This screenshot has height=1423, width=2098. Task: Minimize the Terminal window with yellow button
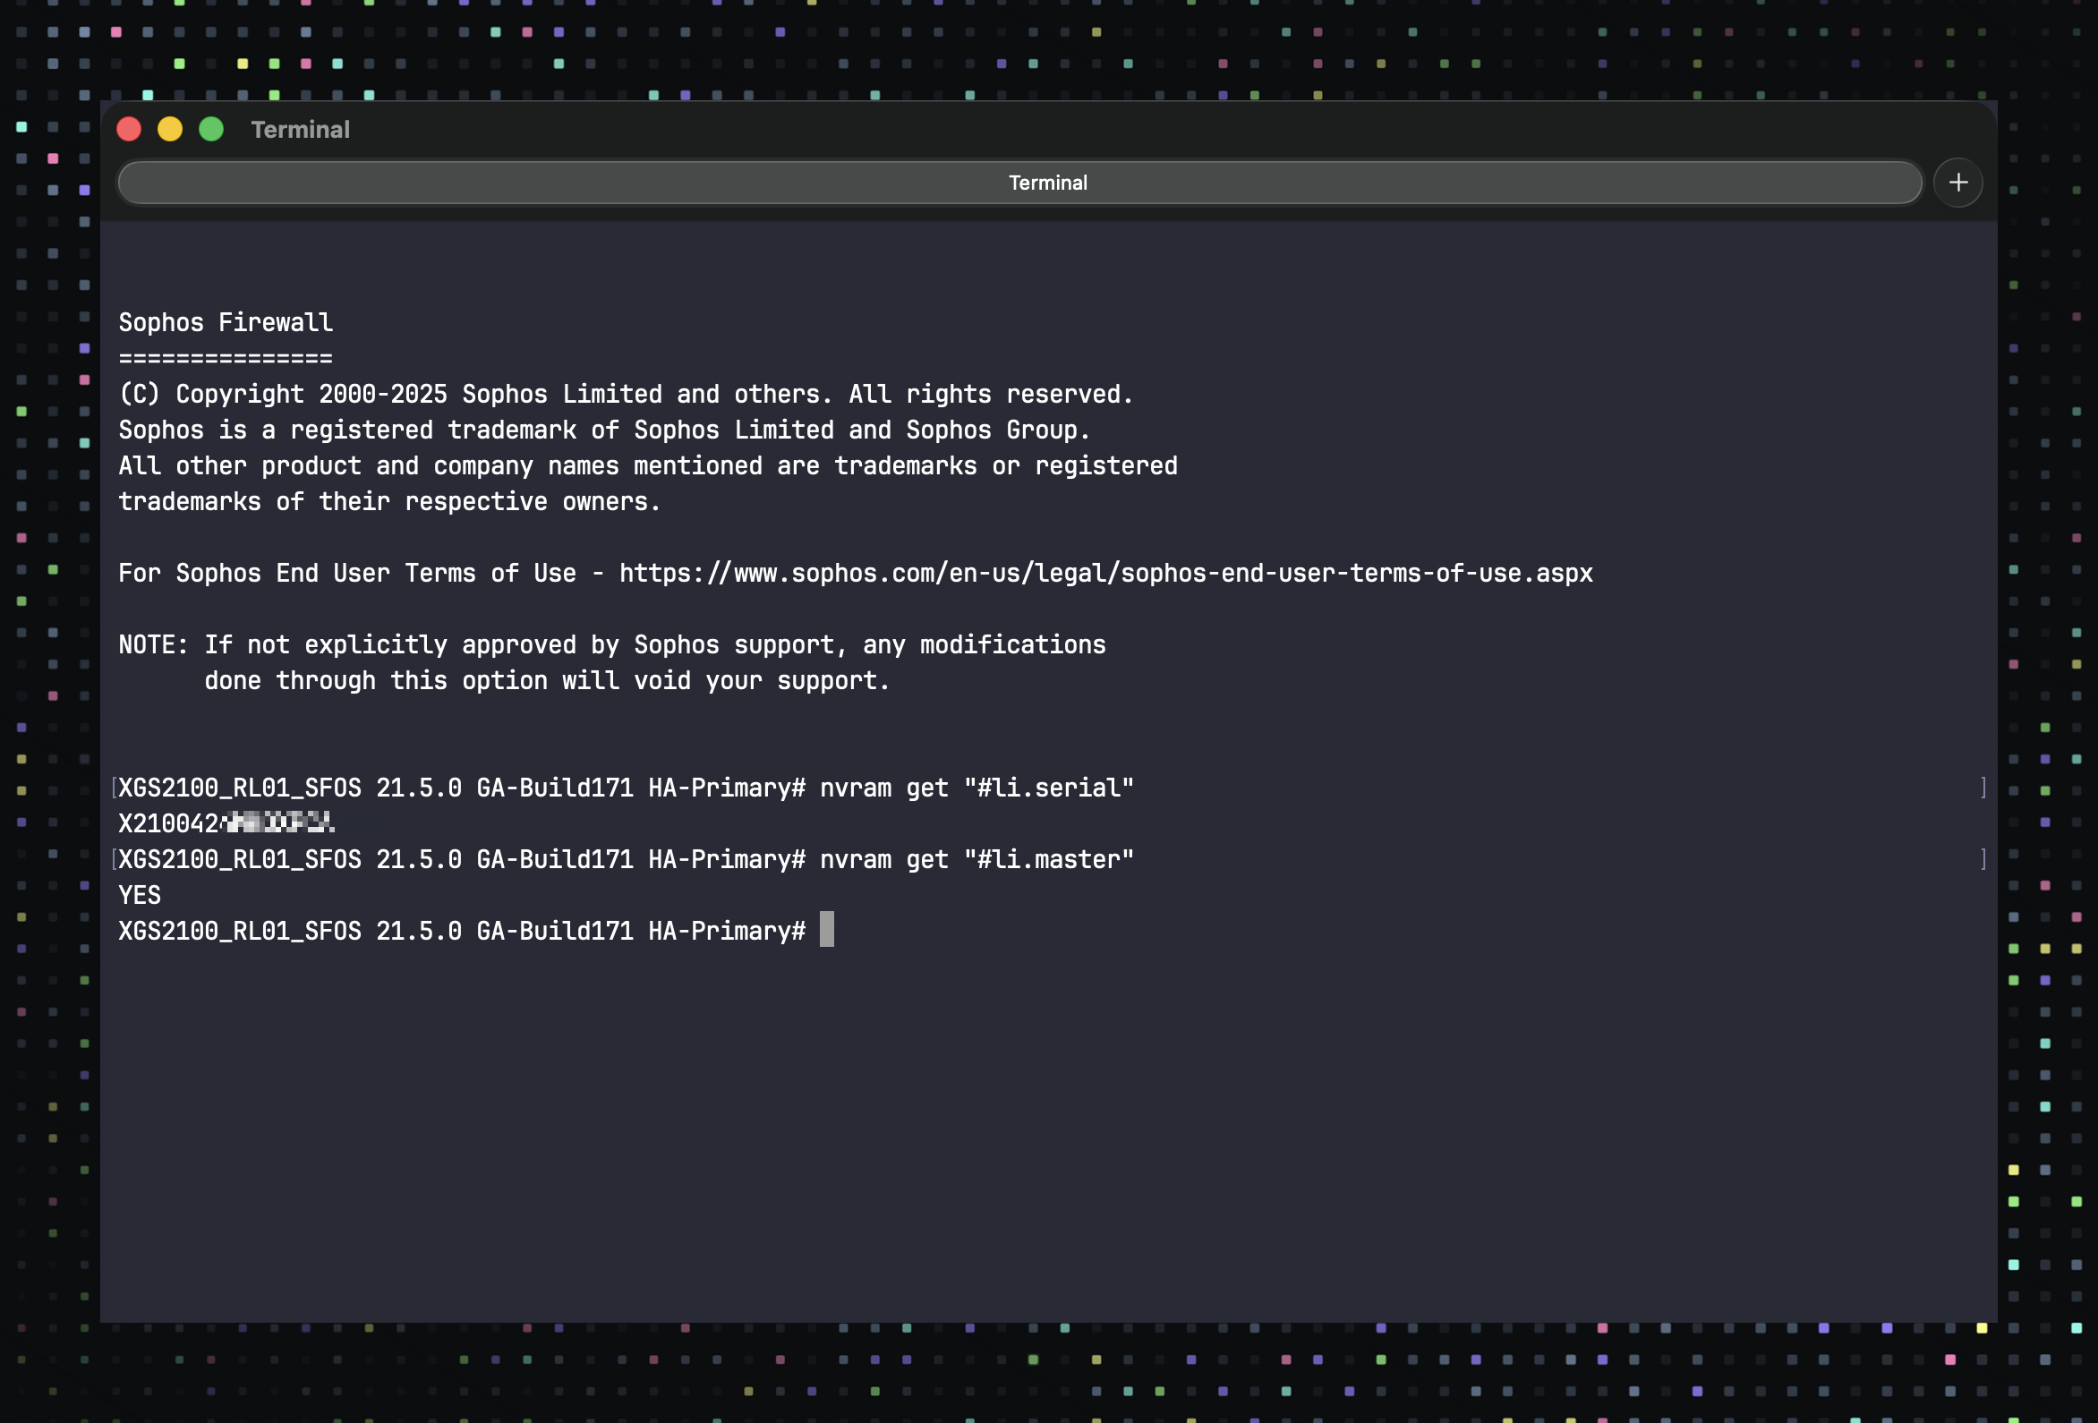170,129
